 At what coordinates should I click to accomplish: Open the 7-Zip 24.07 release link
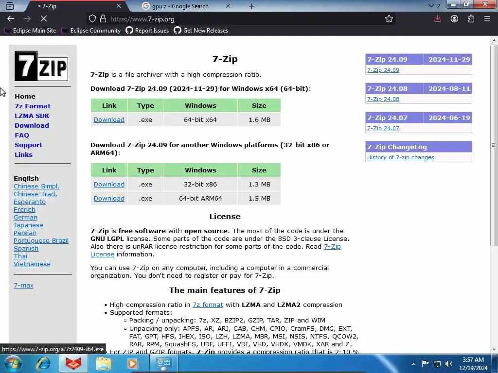[383, 128]
